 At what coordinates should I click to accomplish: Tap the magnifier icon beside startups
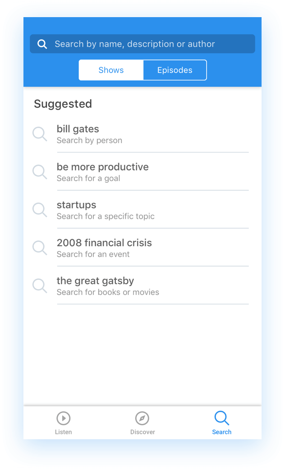tap(40, 210)
